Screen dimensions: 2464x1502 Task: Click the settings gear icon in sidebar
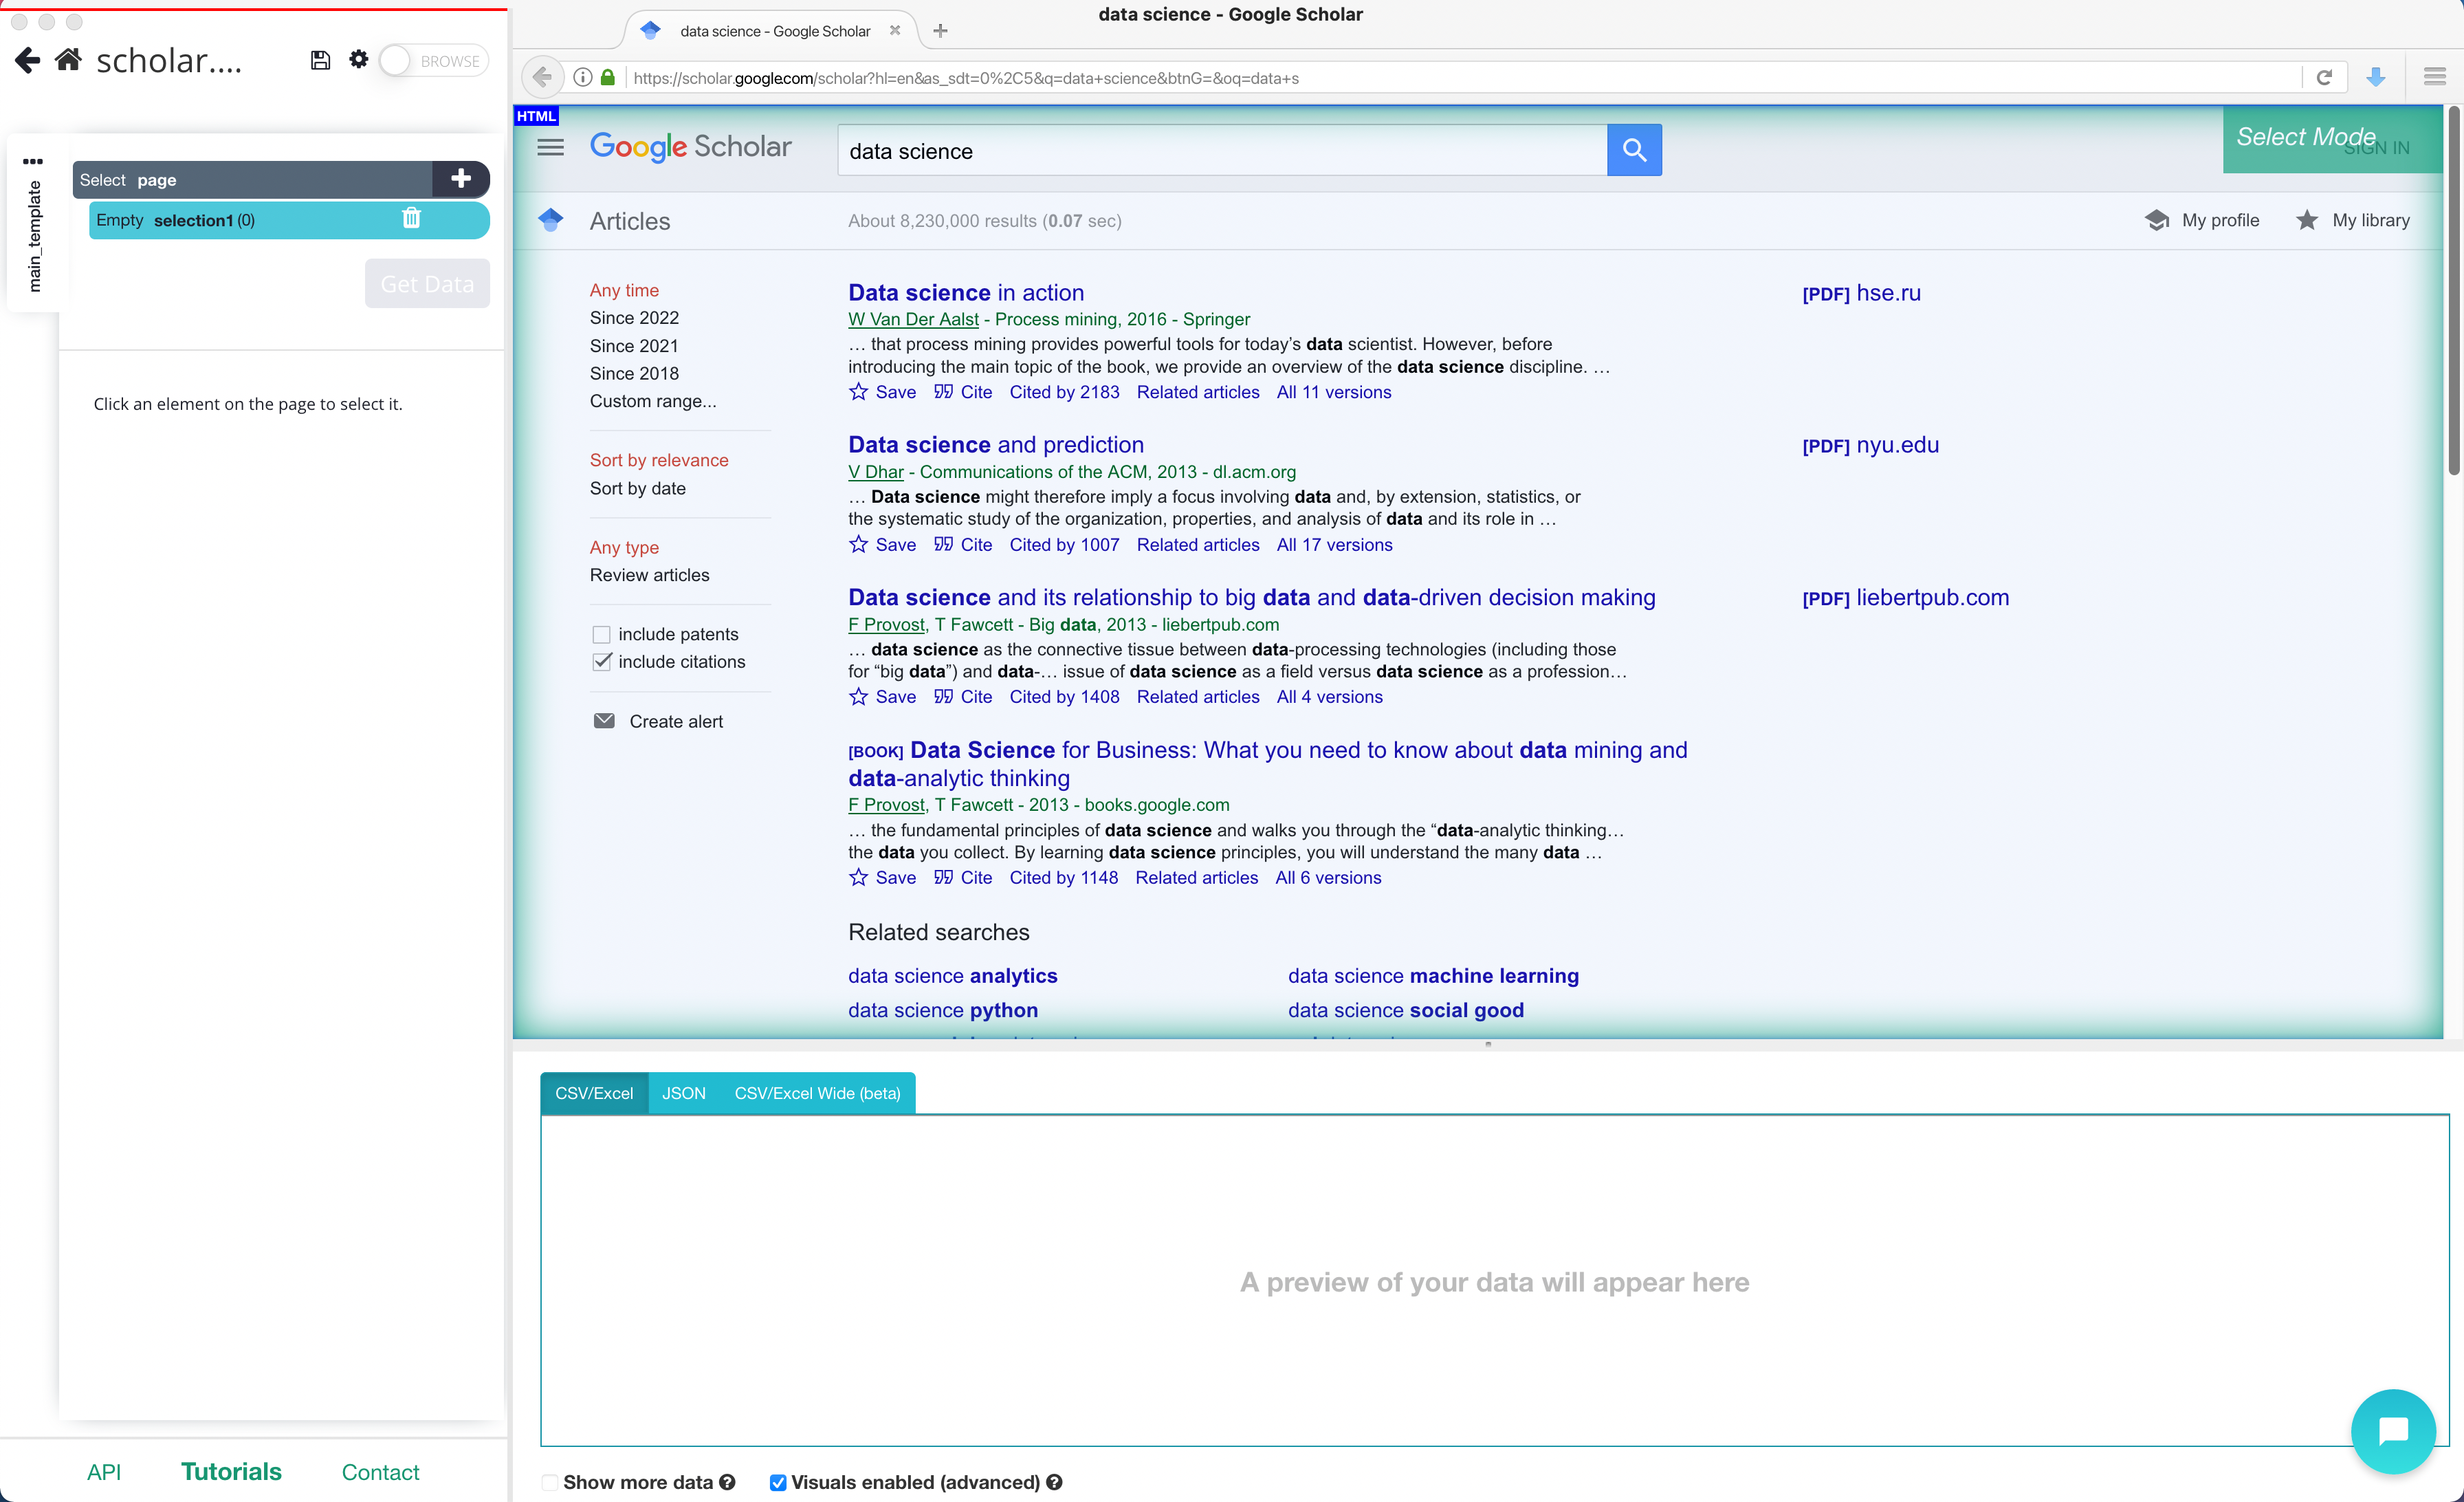(x=357, y=60)
